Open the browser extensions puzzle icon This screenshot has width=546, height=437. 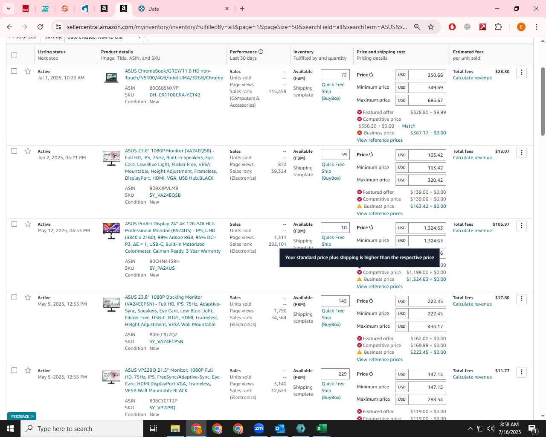point(498,27)
